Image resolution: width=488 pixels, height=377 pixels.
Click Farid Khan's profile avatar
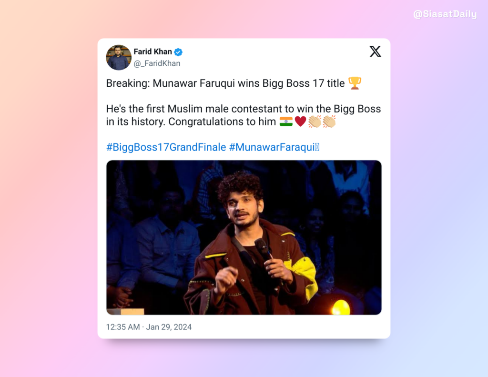click(x=119, y=57)
